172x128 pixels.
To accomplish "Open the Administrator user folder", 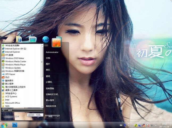I will [52, 52].
